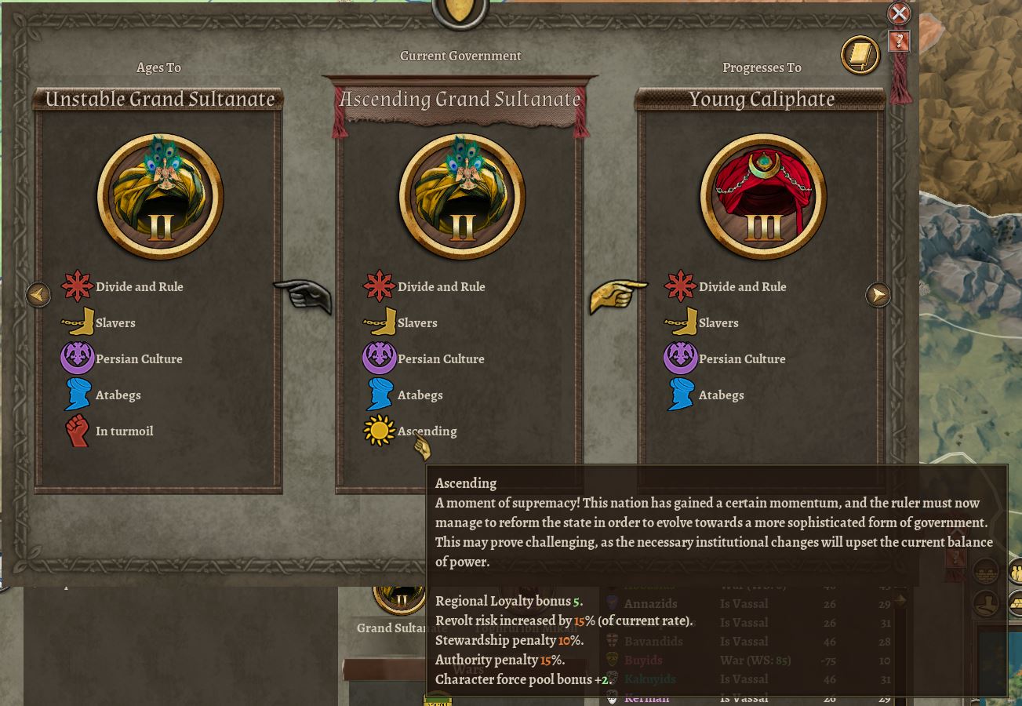Click the Atabegs blue turban icon under Young Caliphate
This screenshot has height=706, width=1022.
[x=680, y=395]
